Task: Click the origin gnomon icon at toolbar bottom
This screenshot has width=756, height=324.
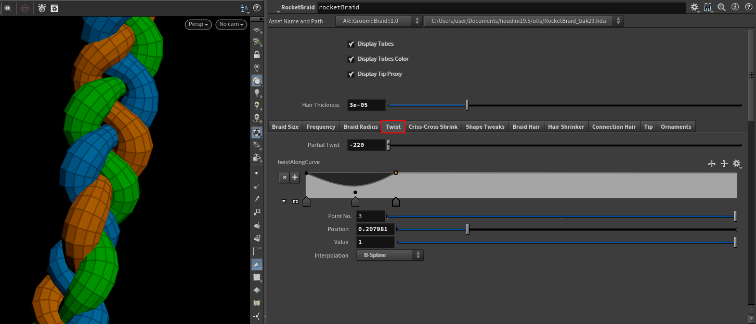Action: pyautogui.click(x=257, y=316)
